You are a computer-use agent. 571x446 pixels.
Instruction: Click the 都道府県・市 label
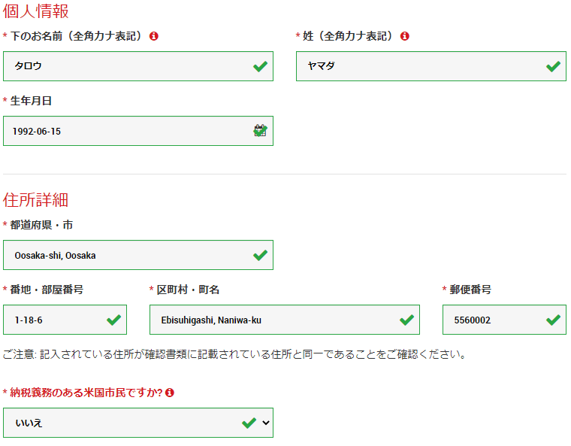coord(41,225)
